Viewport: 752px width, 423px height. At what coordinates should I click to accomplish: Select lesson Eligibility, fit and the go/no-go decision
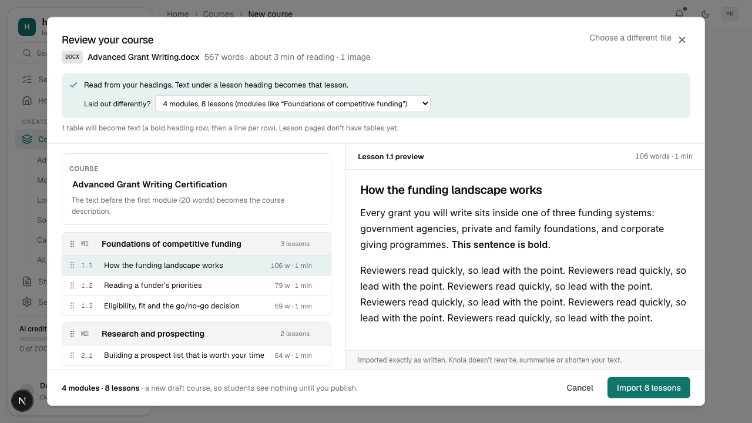pyautogui.click(x=196, y=306)
